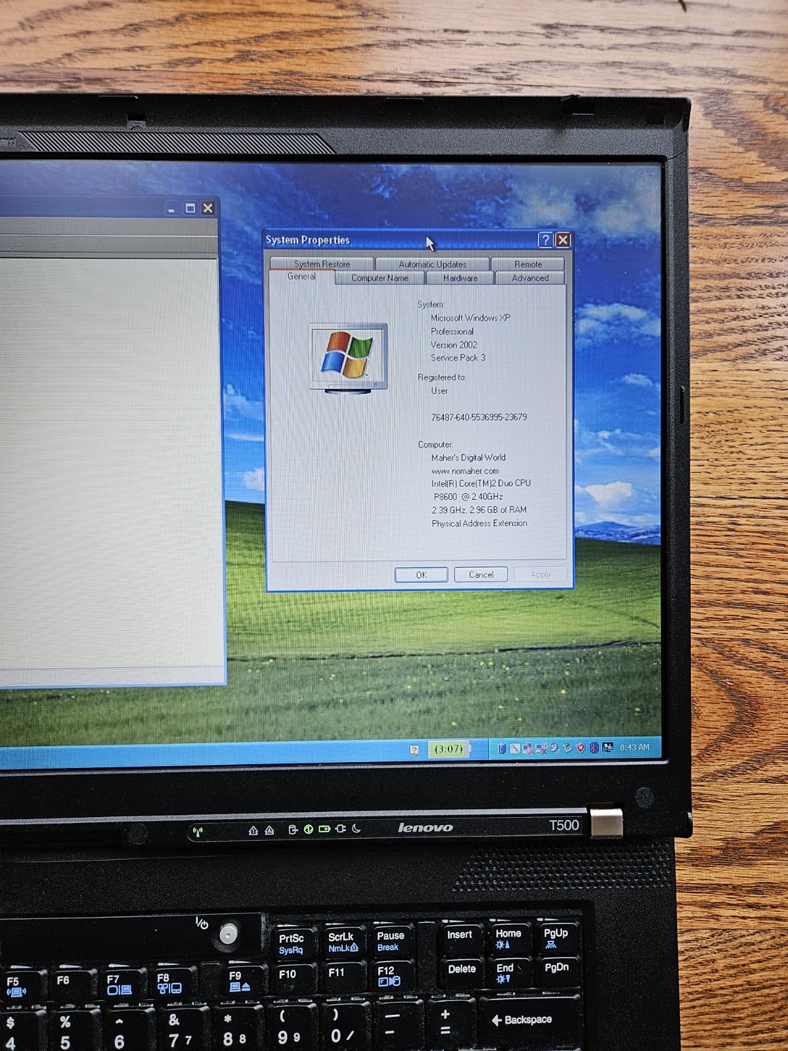Image resolution: width=788 pixels, height=1051 pixels.
Task: Switch to the Hardware tab
Action: coord(460,278)
